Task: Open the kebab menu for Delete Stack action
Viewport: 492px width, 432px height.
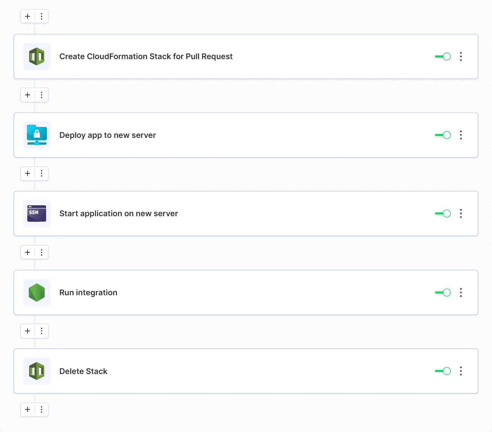Action: pos(461,371)
